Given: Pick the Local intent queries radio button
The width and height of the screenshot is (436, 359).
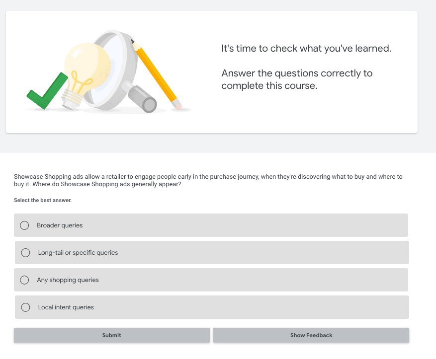Looking at the screenshot, I should coord(25,307).
